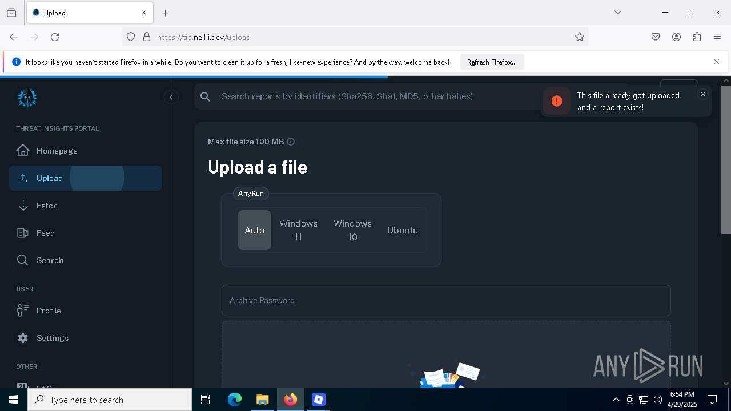Open the Search sidebar item
The image size is (731, 411).
[x=86, y=260]
